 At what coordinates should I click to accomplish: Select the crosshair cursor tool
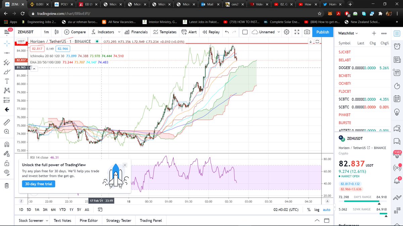tap(7, 44)
